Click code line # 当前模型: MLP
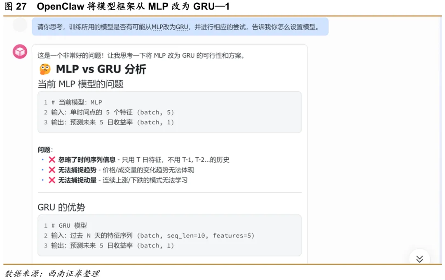445x280 pixels. click(77, 103)
